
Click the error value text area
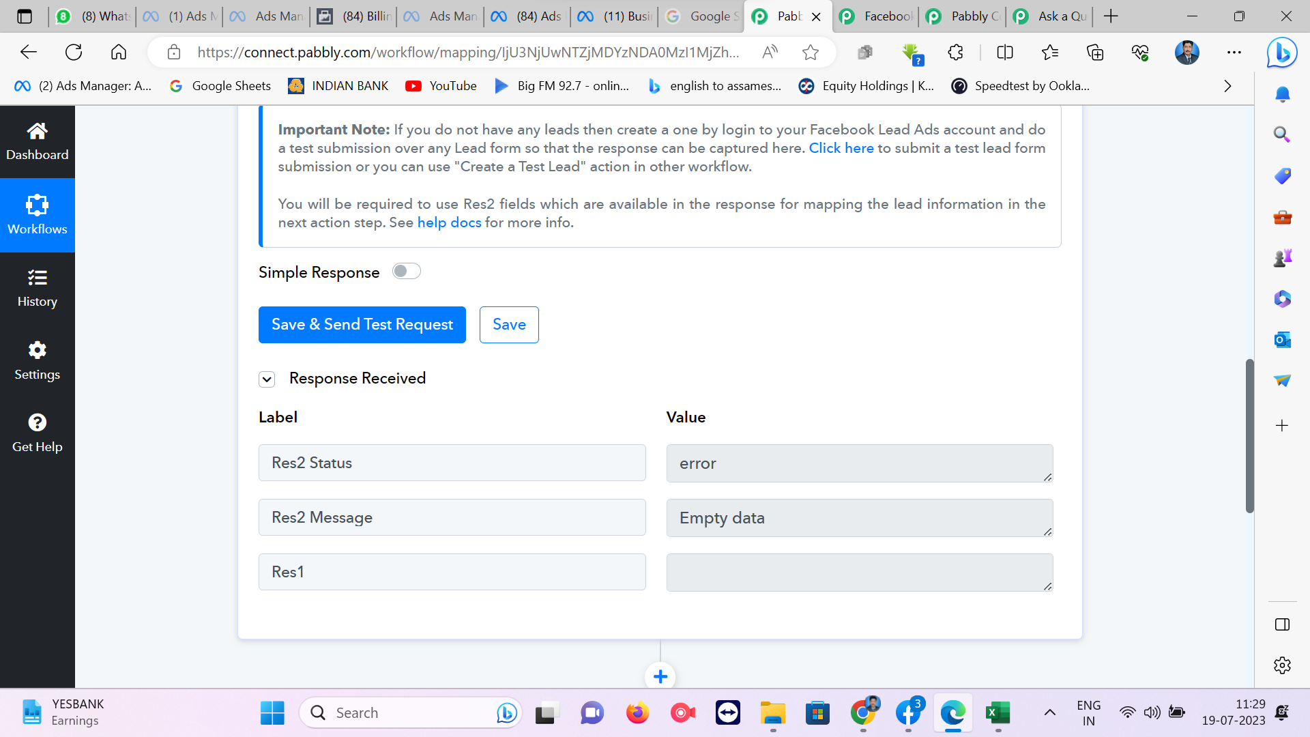(860, 463)
